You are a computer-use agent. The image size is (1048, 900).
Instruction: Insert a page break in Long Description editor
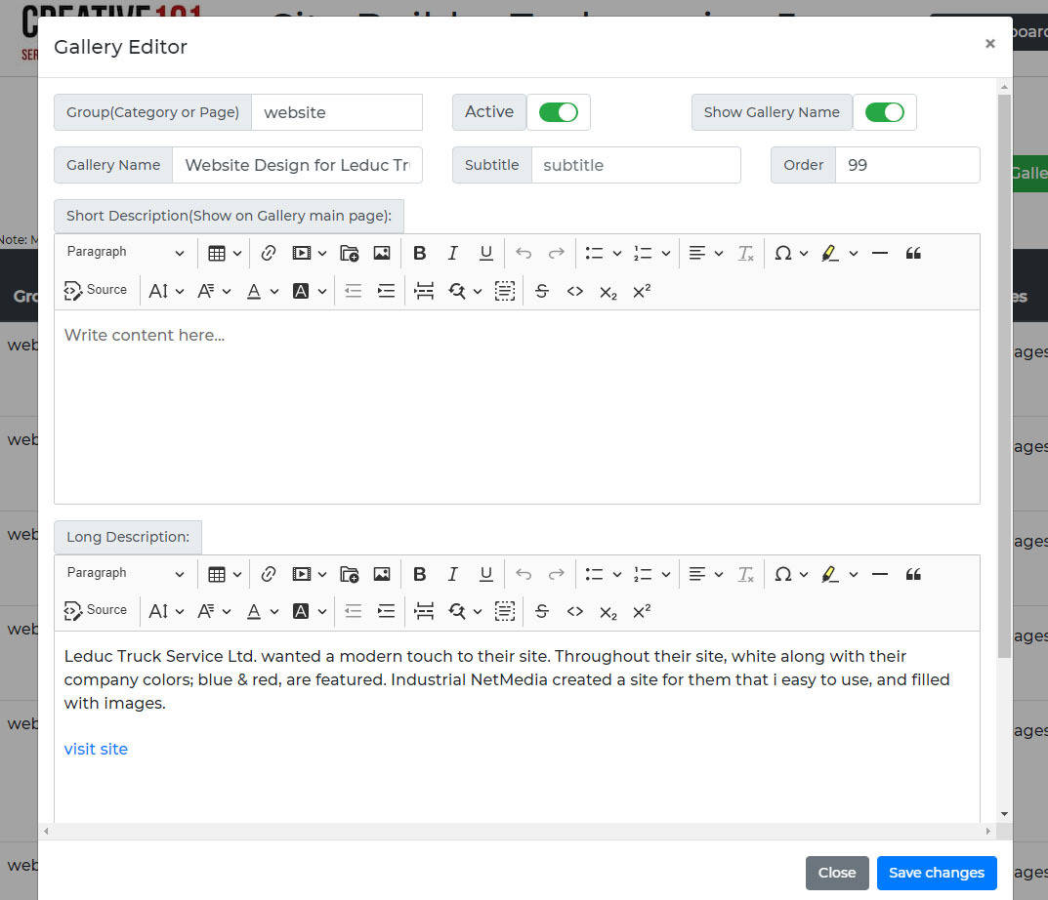click(424, 611)
